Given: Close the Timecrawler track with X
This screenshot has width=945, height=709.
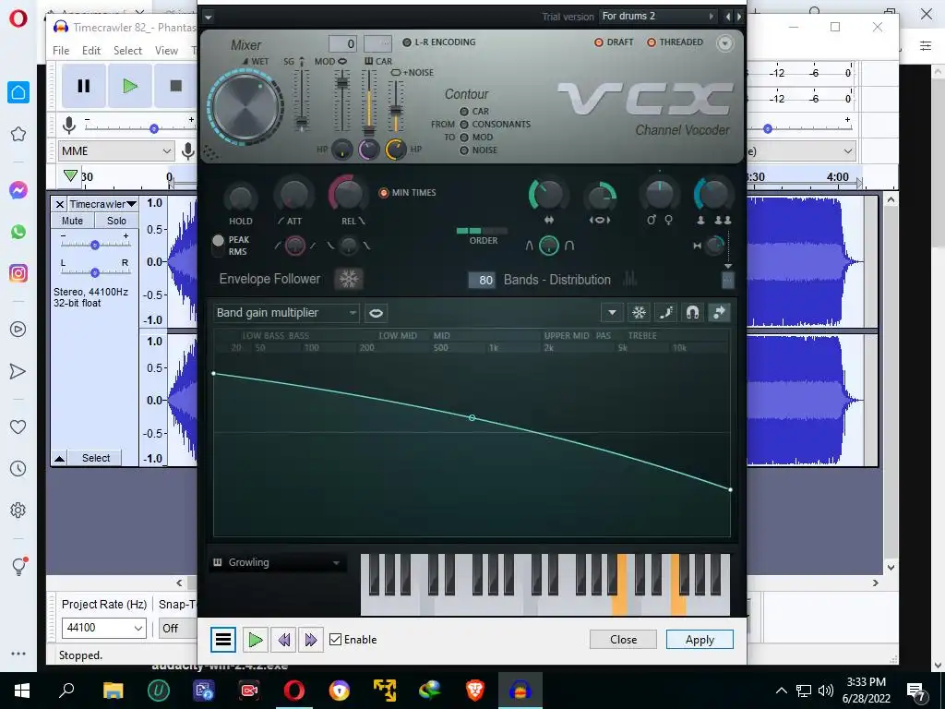Looking at the screenshot, I should point(59,204).
